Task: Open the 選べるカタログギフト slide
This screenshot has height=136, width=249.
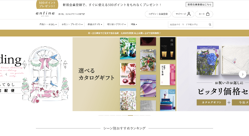Action: (124, 74)
